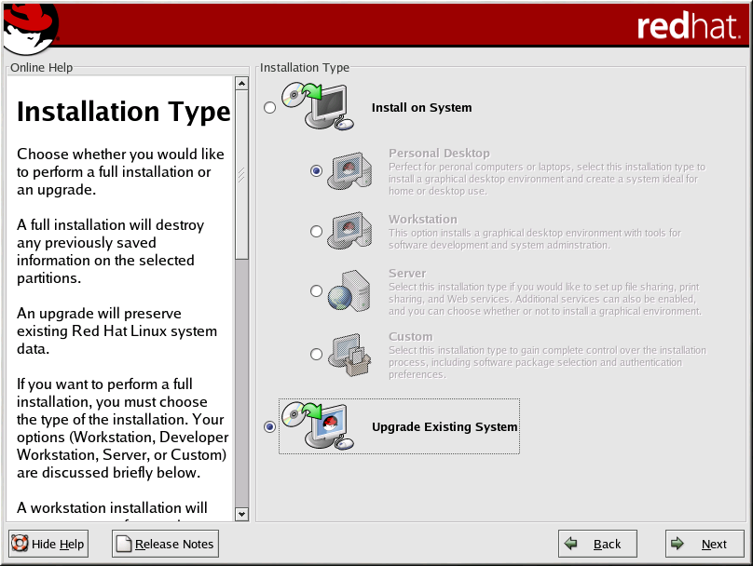Choose the Custom radio option
The height and width of the screenshot is (566, 753).
click(x=317, y=354)
